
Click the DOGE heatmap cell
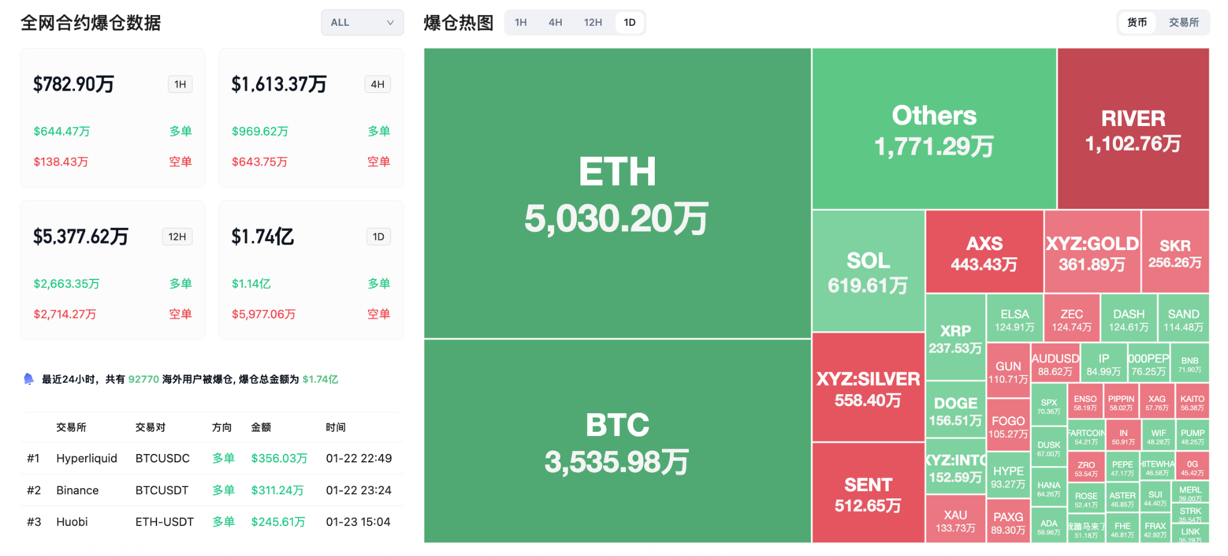(955, 413)
